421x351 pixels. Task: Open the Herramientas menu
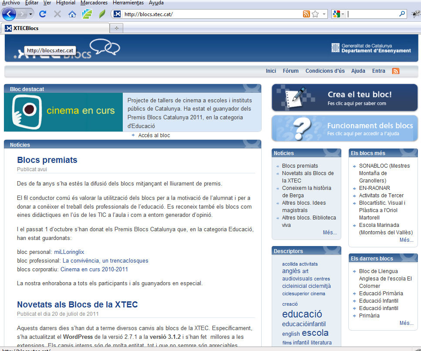[x=128, y=3]
